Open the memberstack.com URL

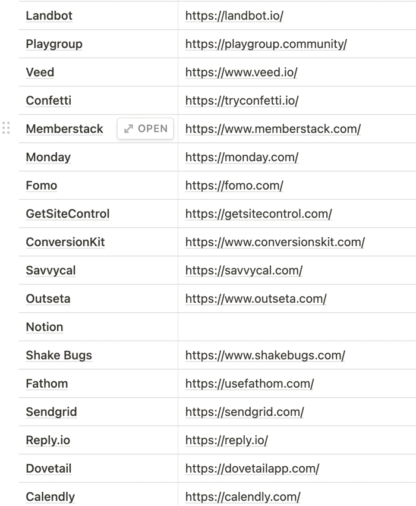[273, 129]
